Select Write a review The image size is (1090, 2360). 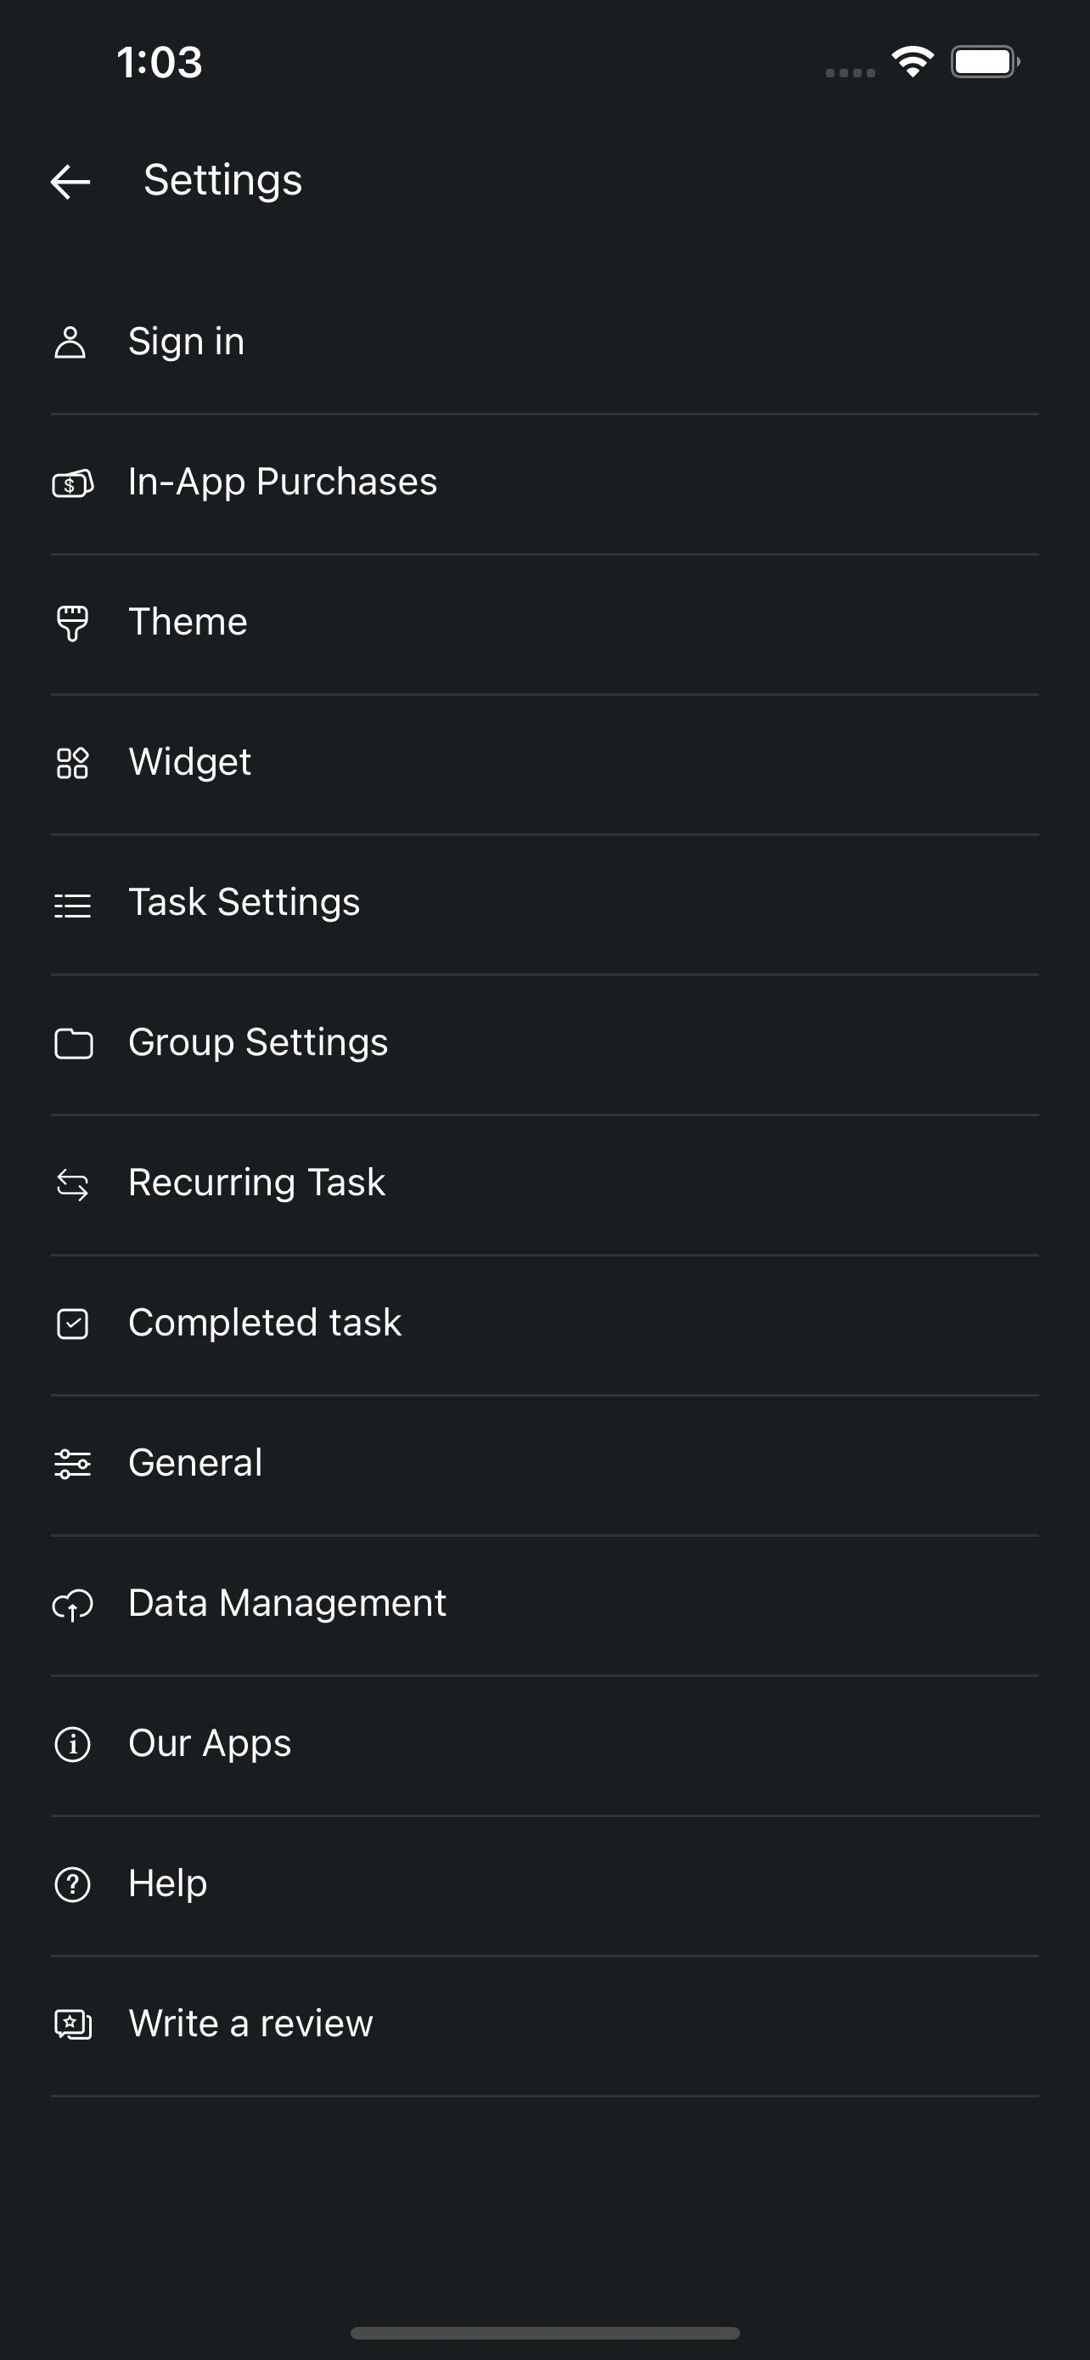click(544, 2025)
